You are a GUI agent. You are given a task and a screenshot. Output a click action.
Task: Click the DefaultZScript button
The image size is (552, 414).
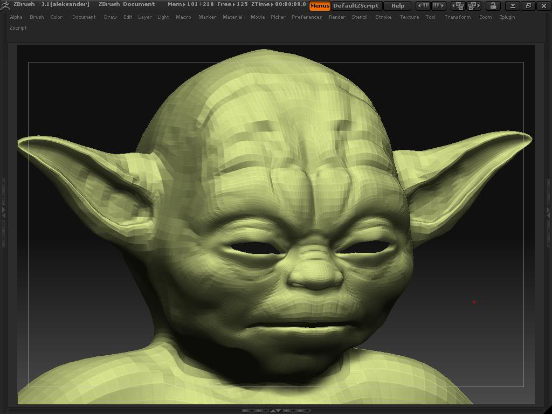coord(356,5)
